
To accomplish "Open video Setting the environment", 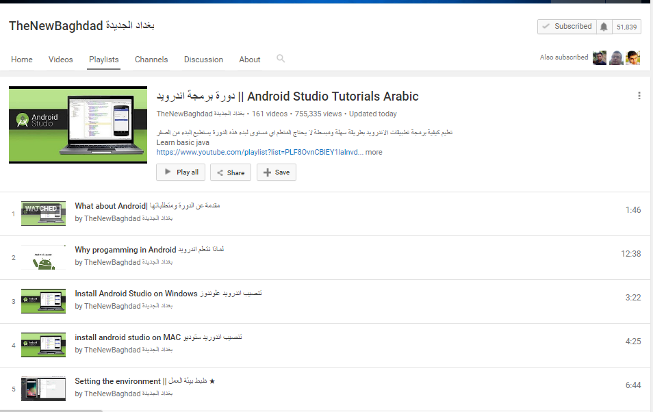I will point(145,381).
